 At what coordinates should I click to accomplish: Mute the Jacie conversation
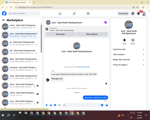click(x=124, y=40)
